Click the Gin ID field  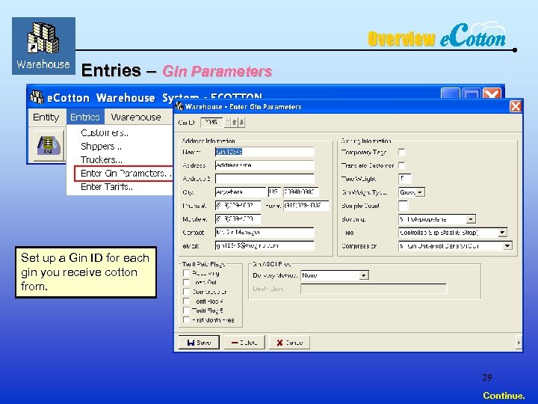(x=211, y=122)
